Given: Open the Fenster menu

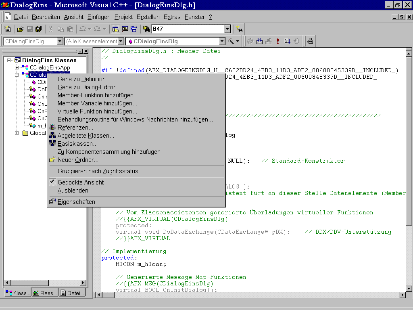Looking at the screenshot, I should (195, 17).
